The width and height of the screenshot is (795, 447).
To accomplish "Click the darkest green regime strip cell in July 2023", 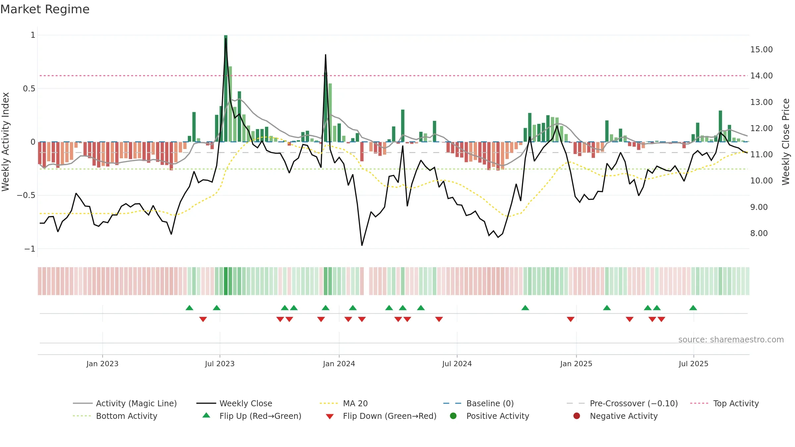I will (x=226, y=281).
